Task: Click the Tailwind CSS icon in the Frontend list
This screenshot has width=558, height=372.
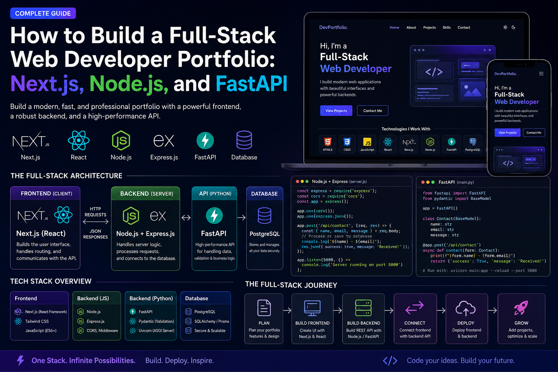Action: click(x=18, y=321)
